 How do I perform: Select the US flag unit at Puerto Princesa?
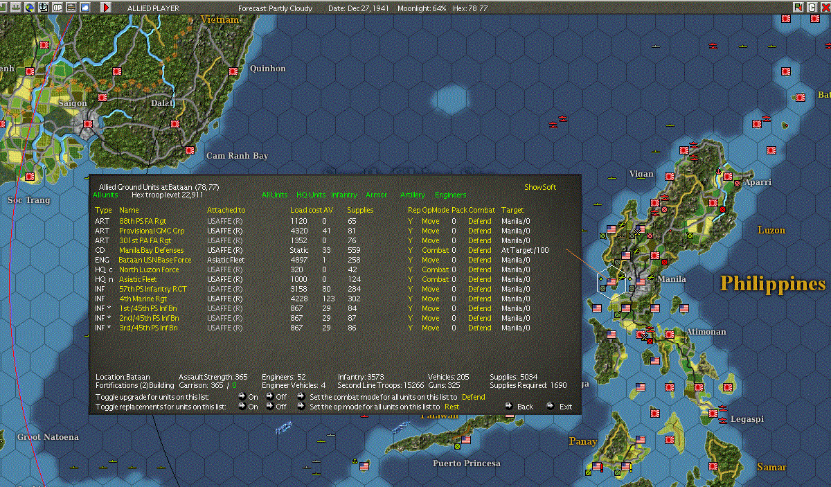(465, 439)
